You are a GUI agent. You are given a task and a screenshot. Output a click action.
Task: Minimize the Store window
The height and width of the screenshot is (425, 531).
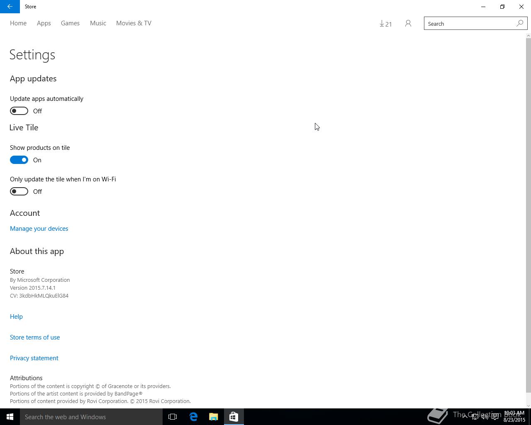coord(483,7)
